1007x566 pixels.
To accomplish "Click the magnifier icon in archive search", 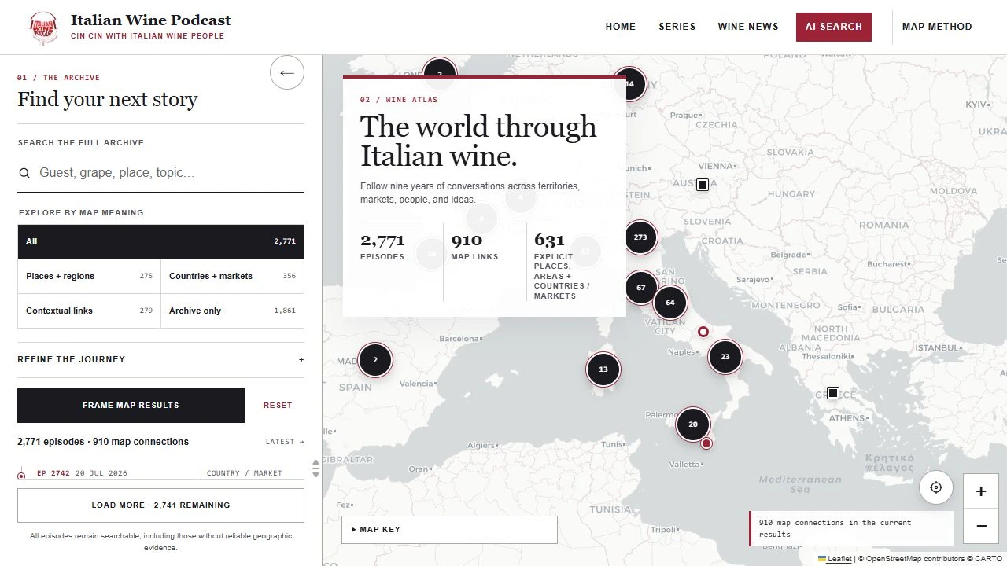I will coord(25,173).
